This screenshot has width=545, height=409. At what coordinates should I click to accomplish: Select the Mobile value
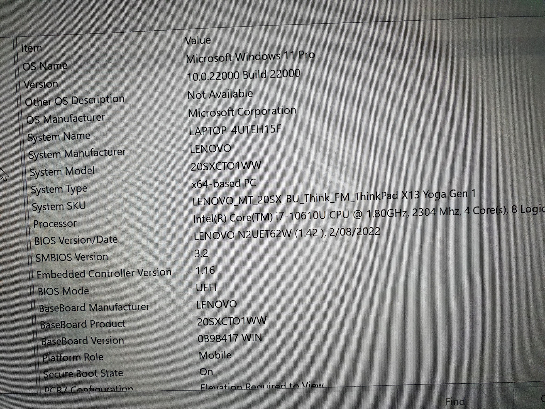pyautogui.click(x=215, y=355)
